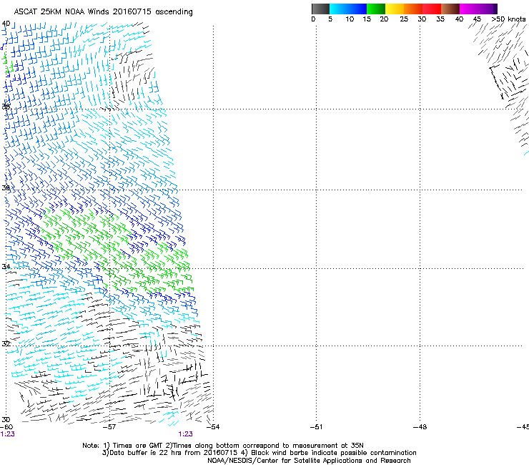Image resolution: width=529 pixels, height=465 pixels.
Task: Click the latitude axis label "40"
Action: point(6,24)
